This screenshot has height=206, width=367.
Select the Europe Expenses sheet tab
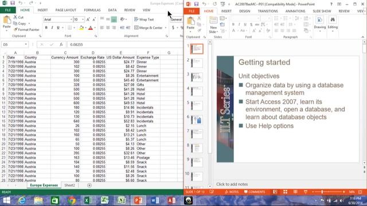tap(44, 185)
